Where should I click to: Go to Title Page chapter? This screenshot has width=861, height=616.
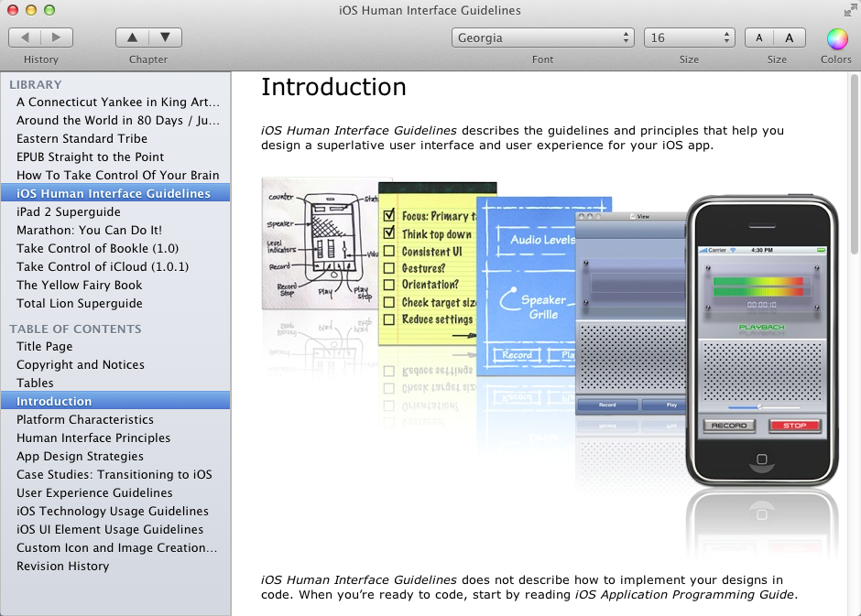point(115,346)
